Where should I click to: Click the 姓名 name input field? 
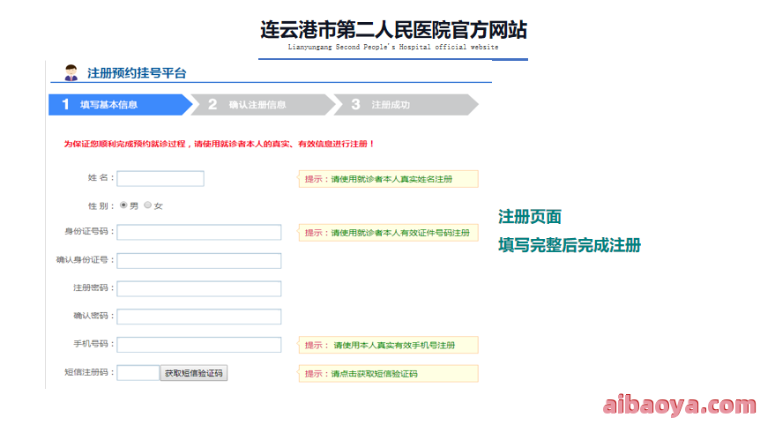click(x=160, y=178)
